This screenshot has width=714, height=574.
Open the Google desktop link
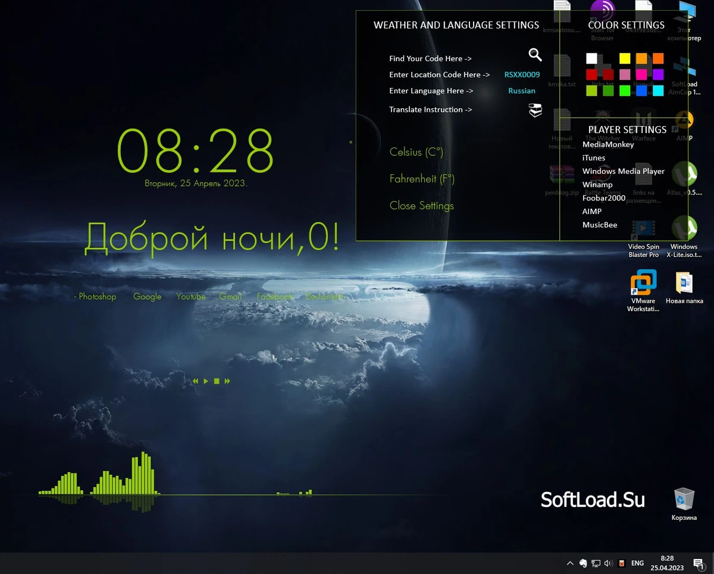pyautogui.click(x=148, y=296)
